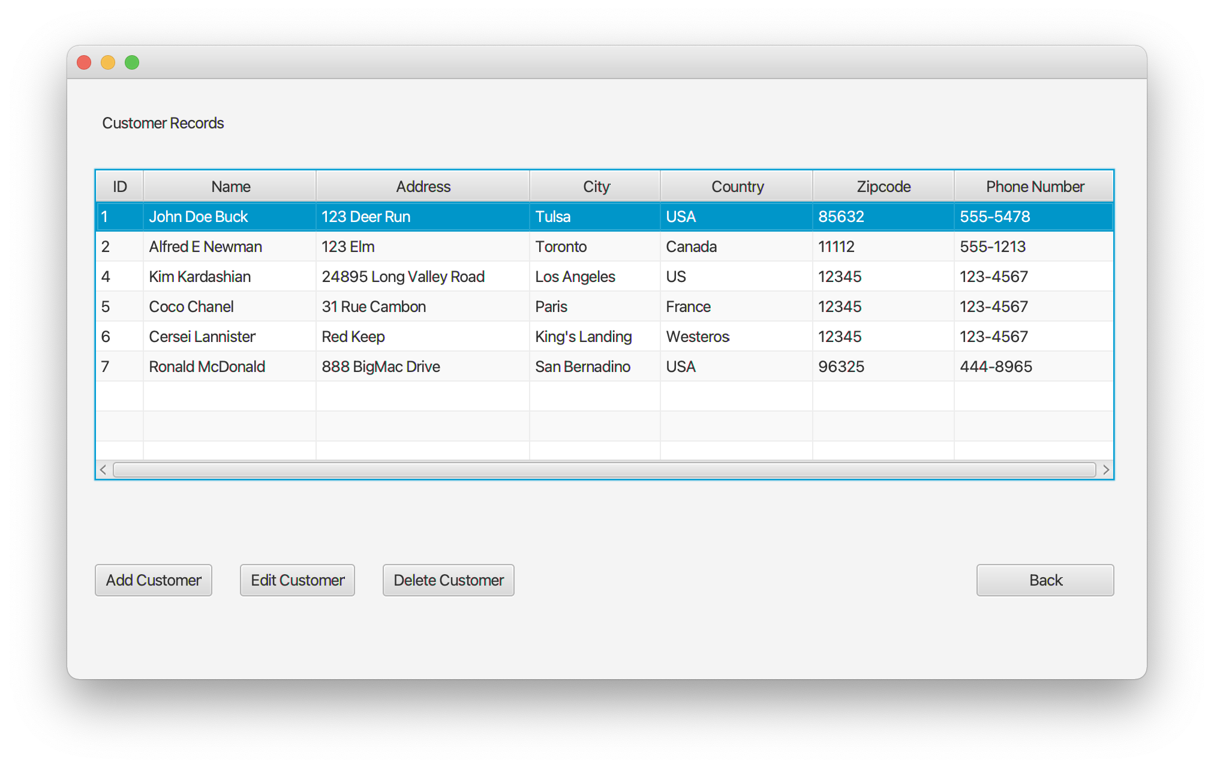The height and width of the screenshot is (768, 1214).
Task: Sort by the ID column header
Action: tap(119, 187)
